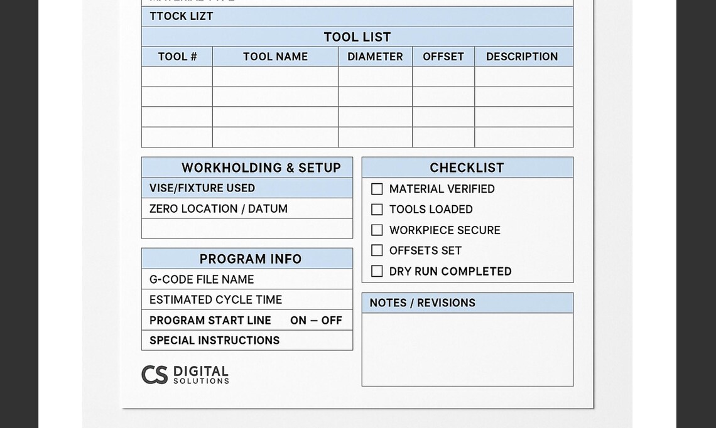Check the DRY RUN COMPLETED checkbox
The width and height of the screenshot is (716, 428).
click(x=377, y=271)
